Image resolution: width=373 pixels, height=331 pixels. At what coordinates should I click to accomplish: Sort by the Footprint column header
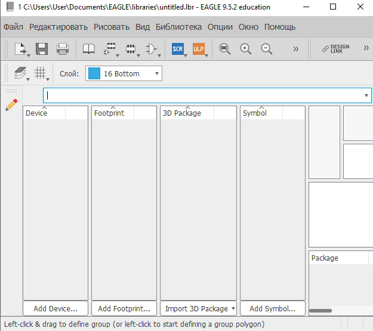[x=113, y=113]
